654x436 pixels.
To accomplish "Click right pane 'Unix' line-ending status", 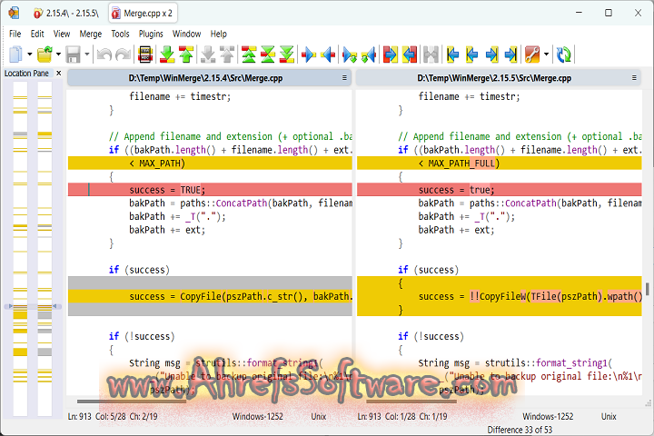I will point(609,416).
